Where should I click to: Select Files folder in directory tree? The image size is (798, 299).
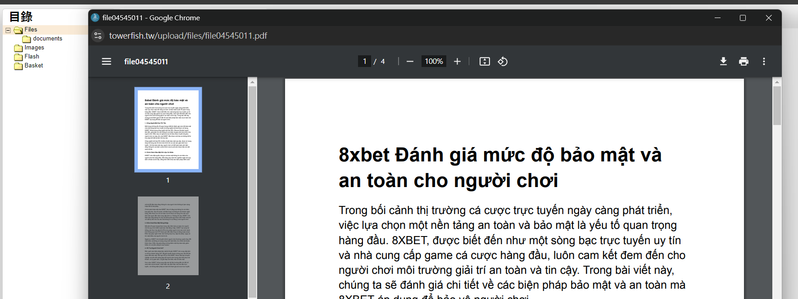pyautogui.click(x=31, y=30)
